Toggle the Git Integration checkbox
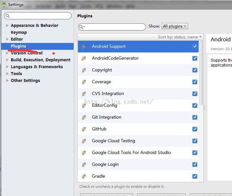 195,117
